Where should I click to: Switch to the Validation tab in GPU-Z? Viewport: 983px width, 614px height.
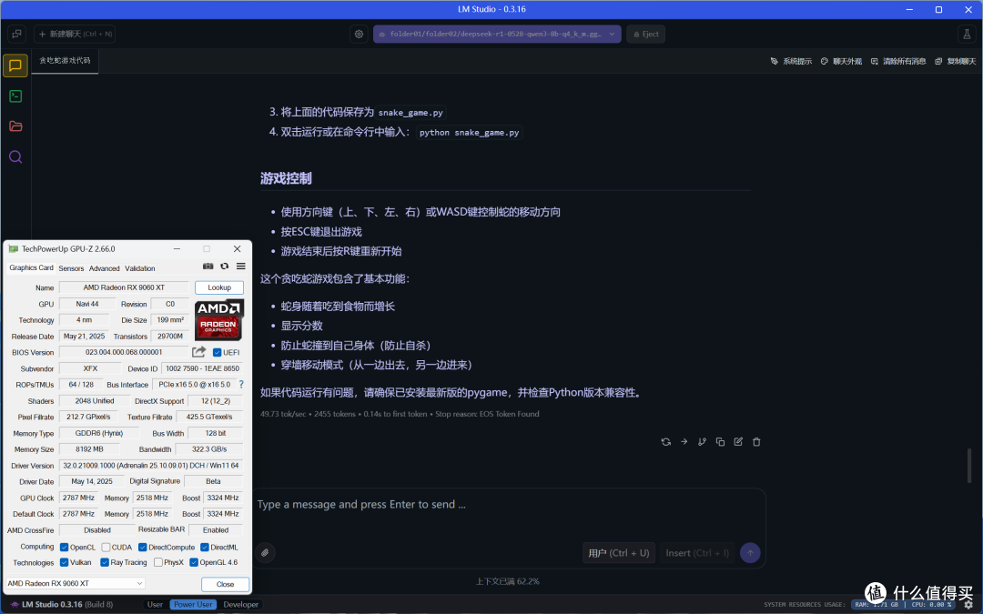pyautogui.click(x=140, y=268)
